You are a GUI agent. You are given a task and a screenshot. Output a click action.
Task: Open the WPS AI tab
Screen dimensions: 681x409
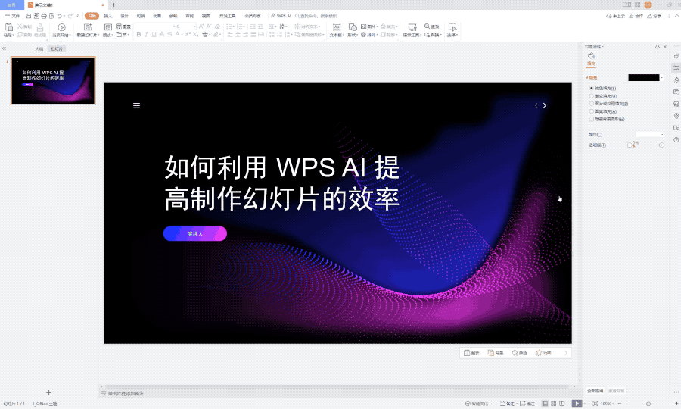click(x=281, y=16)
